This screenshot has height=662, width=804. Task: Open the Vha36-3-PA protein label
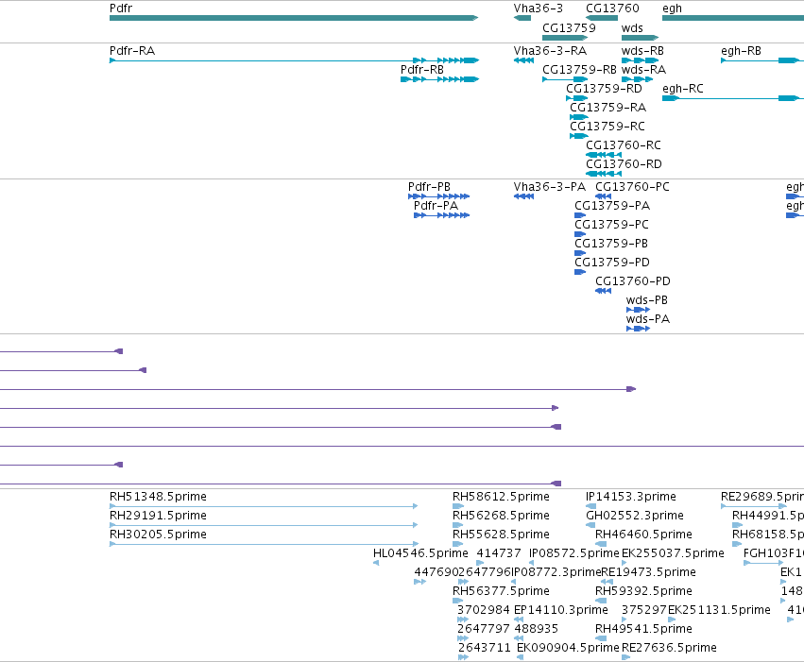point(549,187)
